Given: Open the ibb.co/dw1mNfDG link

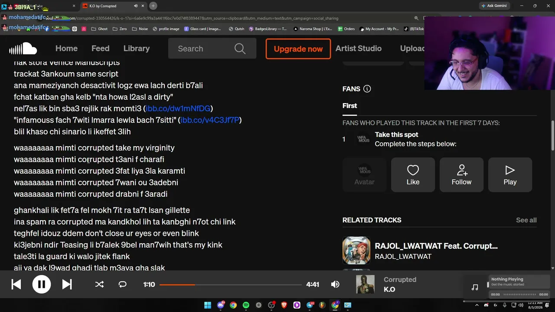Looking at the screenshot, I should [178, 108].
